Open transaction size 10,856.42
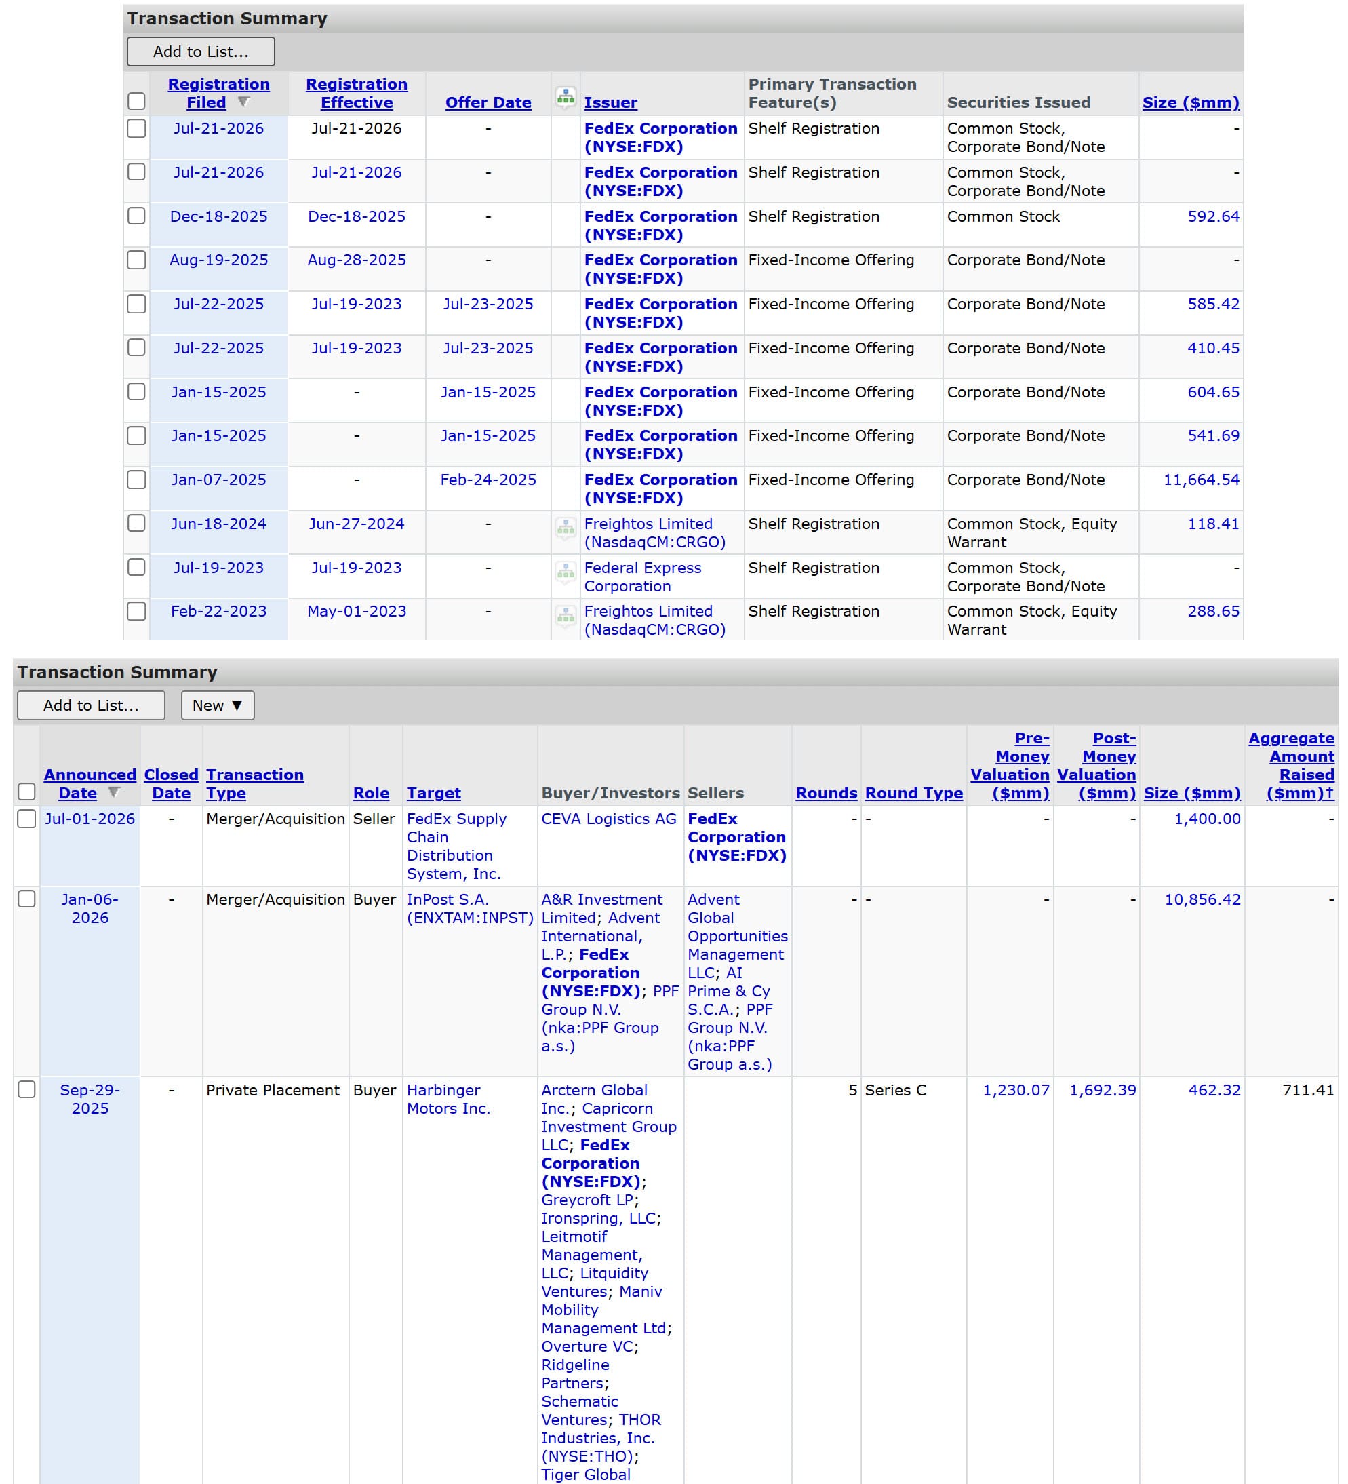The height and width of the screenshot is (1484, 1348). (x=1202, y=899)
